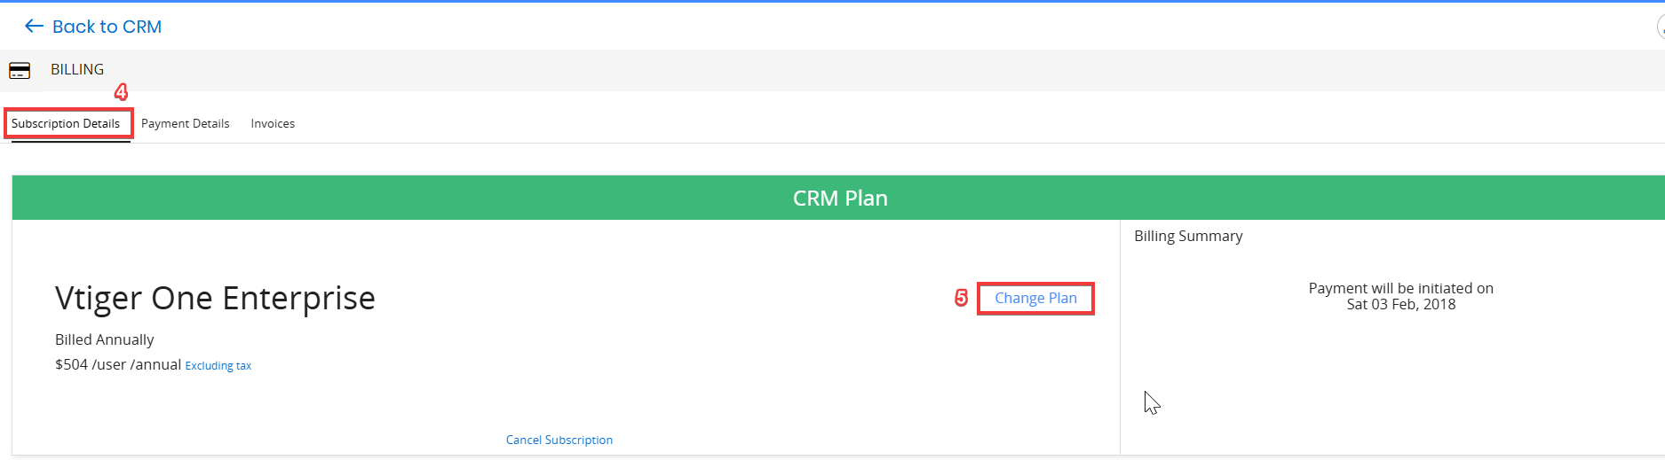Click the red number 5 annotation marker
1665x460 pixels.
click(961, 298)
